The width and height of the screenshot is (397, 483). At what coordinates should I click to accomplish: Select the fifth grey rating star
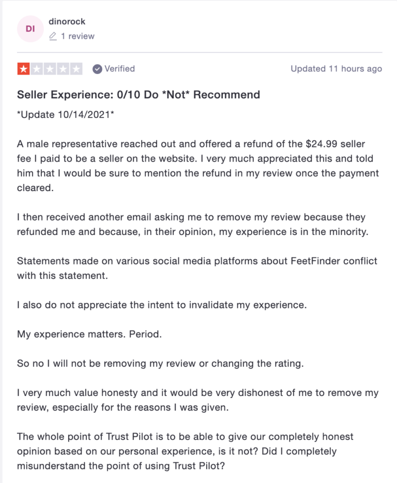pos(77,69)
